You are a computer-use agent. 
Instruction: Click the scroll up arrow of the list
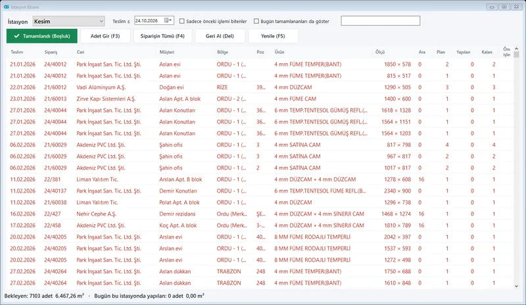(x=516, y=49)
